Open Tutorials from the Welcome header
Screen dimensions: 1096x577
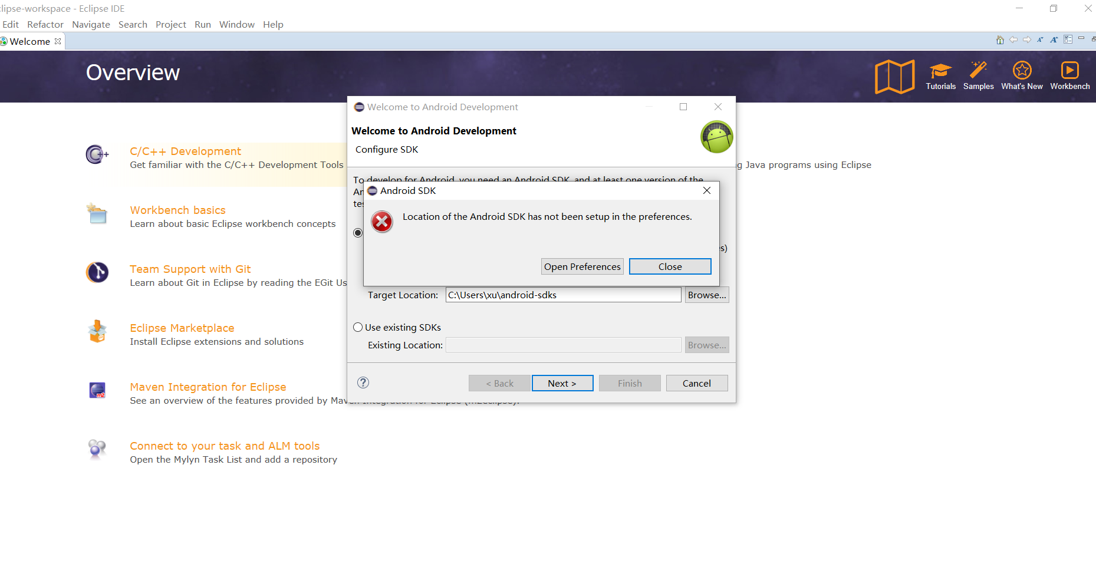pos(941,77)
